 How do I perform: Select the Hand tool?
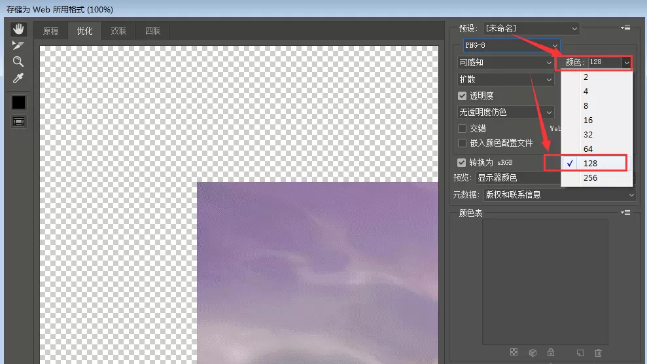pos(18,29)
